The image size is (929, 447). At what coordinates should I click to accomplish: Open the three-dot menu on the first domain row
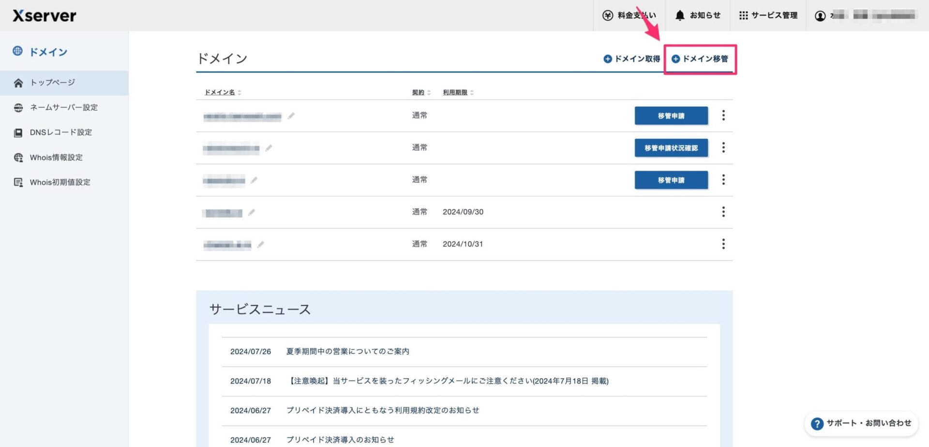click(723, 115)
